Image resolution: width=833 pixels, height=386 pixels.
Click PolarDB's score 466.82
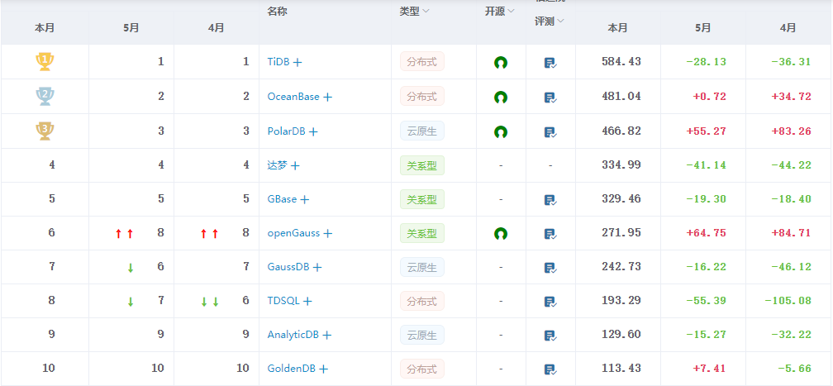click(621, 131)
